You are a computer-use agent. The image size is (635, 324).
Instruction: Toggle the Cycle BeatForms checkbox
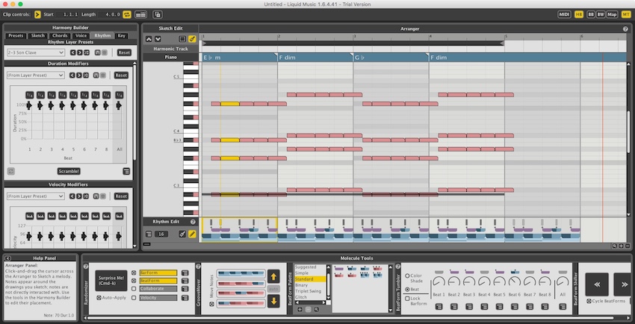(589, 301)
